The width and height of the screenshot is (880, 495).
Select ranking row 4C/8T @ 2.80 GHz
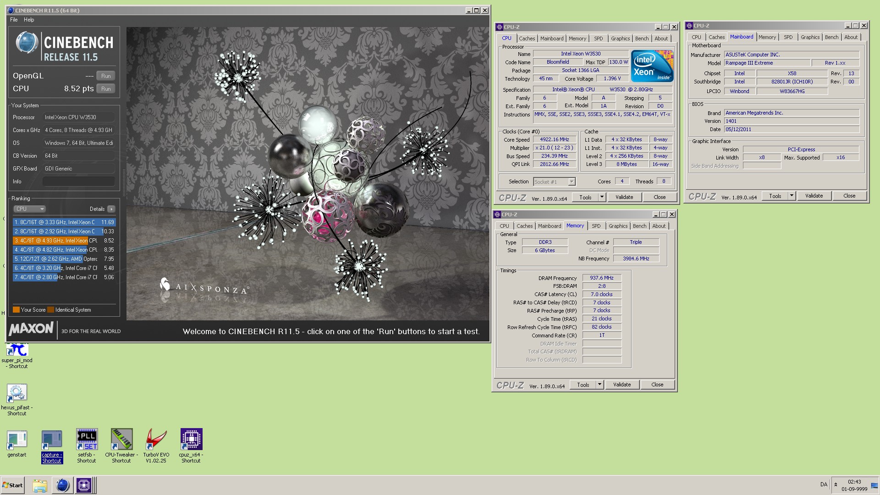pos(64,277)
